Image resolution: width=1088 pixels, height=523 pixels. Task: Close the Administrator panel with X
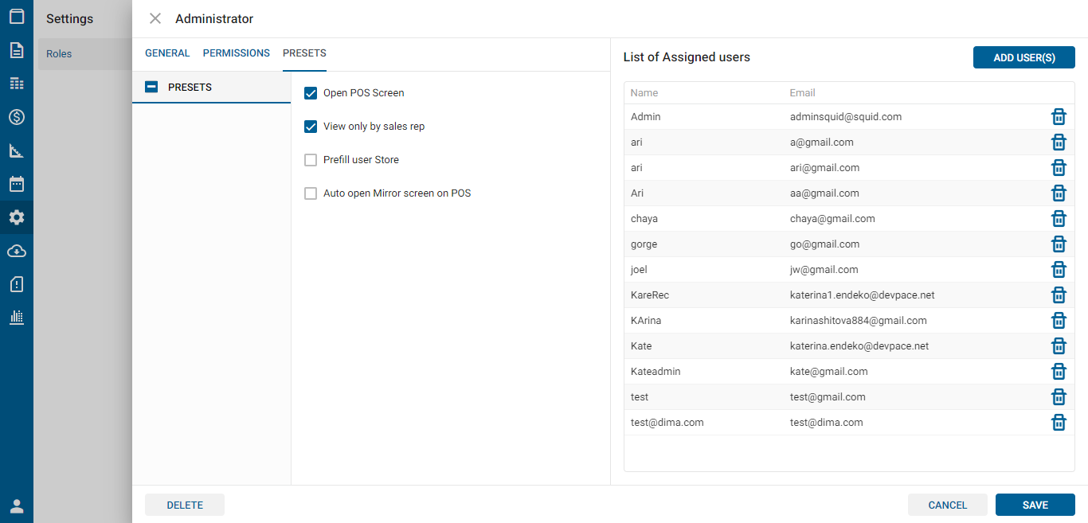pyautogui.click(x=155, y=18)
